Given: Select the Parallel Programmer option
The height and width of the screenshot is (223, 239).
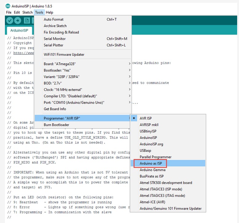Looking at the screenshot, I should click(x=168, y=157).
